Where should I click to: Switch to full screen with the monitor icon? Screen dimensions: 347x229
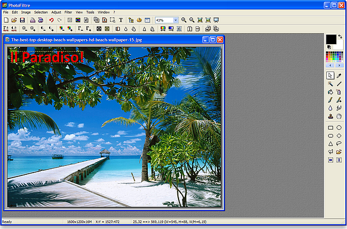pos(216,20)
